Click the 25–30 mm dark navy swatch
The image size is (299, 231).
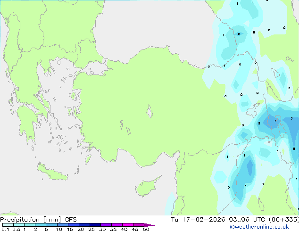(95, 225)
